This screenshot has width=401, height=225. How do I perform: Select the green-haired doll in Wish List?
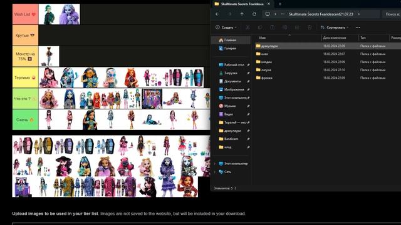pyautogui.click(x=49, y=14)
